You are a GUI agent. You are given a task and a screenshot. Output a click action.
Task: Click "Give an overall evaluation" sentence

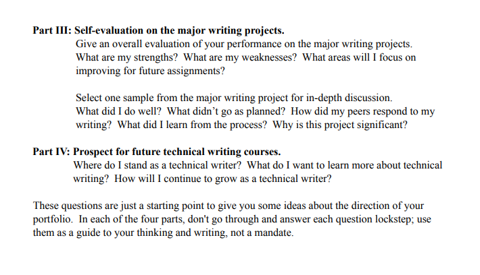244,44
